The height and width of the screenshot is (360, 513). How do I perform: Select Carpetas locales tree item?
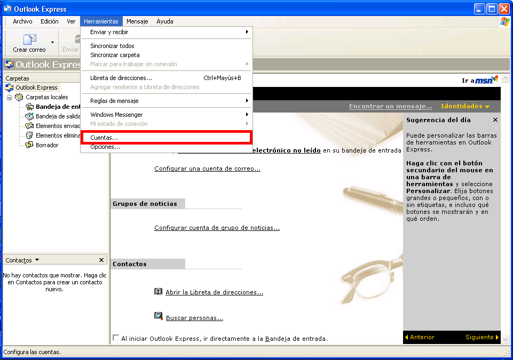pyautogui.click(x=47, y=97)
